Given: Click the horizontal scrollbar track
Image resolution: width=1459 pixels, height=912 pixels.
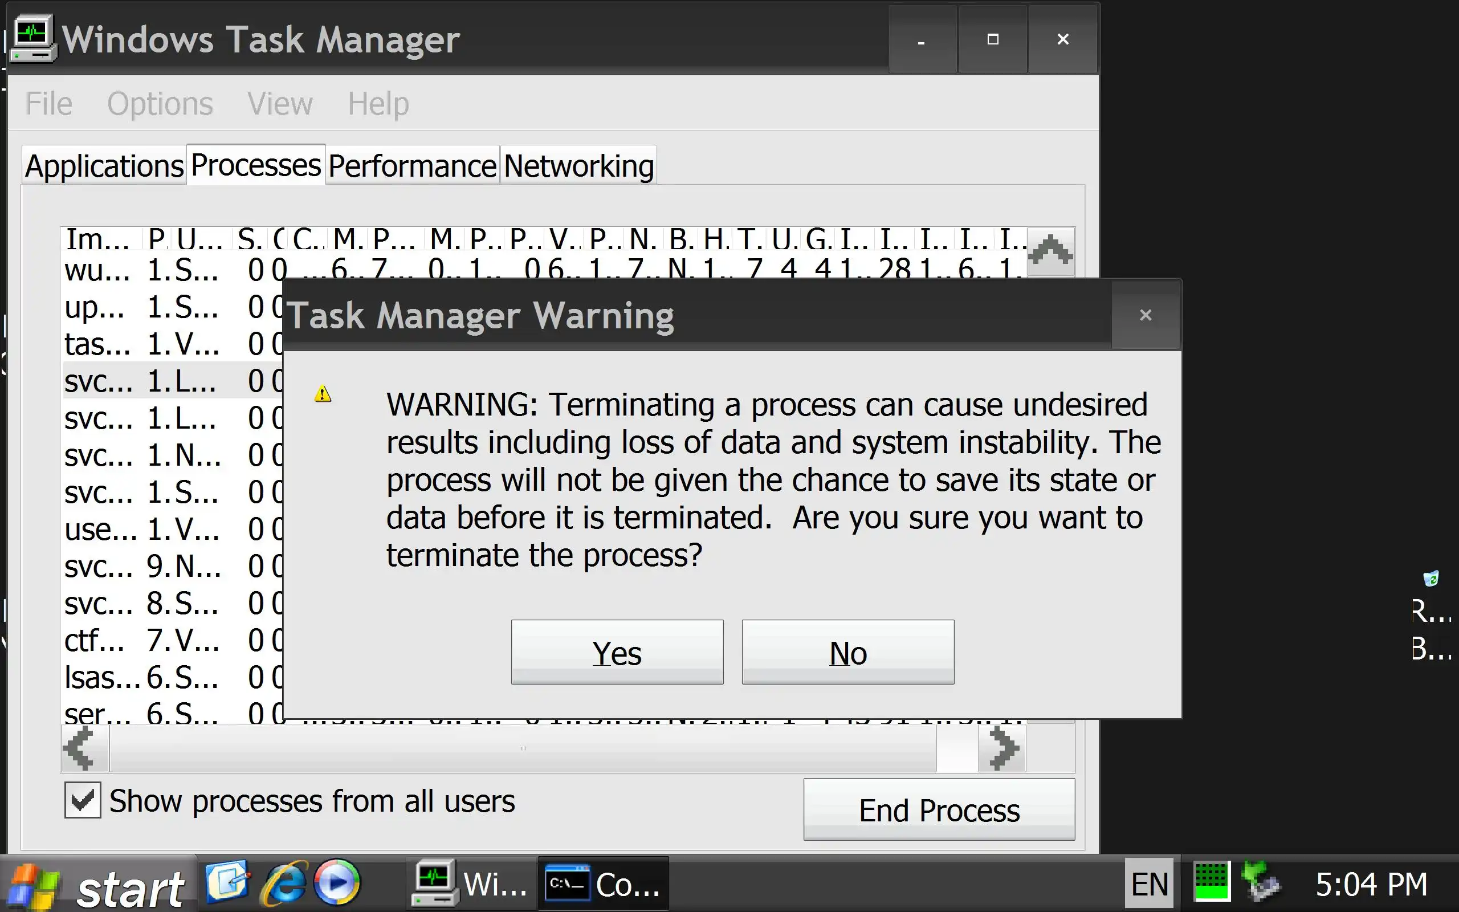Looking at the screenshot, I should point(522,749).
